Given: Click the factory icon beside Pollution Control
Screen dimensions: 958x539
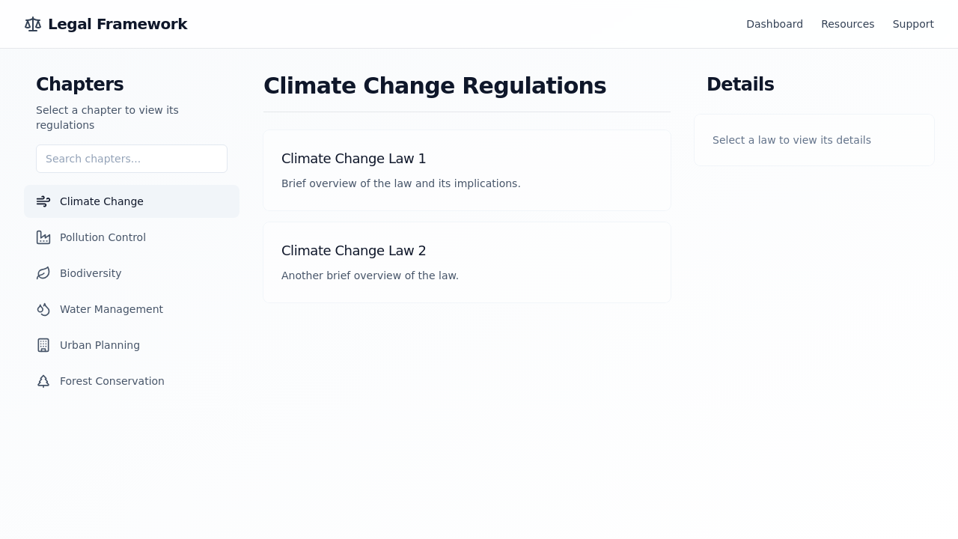Looking at the screenshot, I should [43, 237].
